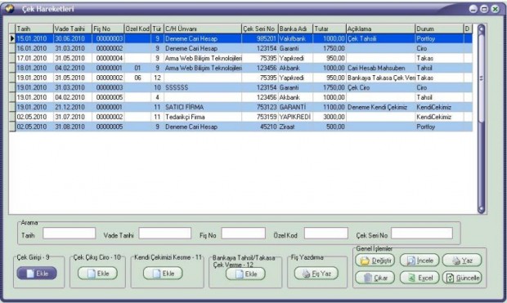This screenshot has width=507, height=303.
Task: Click vade tarihi 31.08.2010 cell
Action: (x=73, y=127)
